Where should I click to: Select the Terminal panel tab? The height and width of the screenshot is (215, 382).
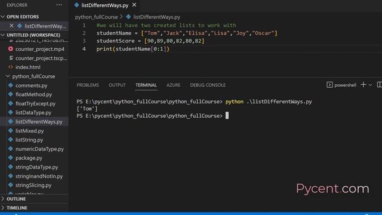click(146, 85)
